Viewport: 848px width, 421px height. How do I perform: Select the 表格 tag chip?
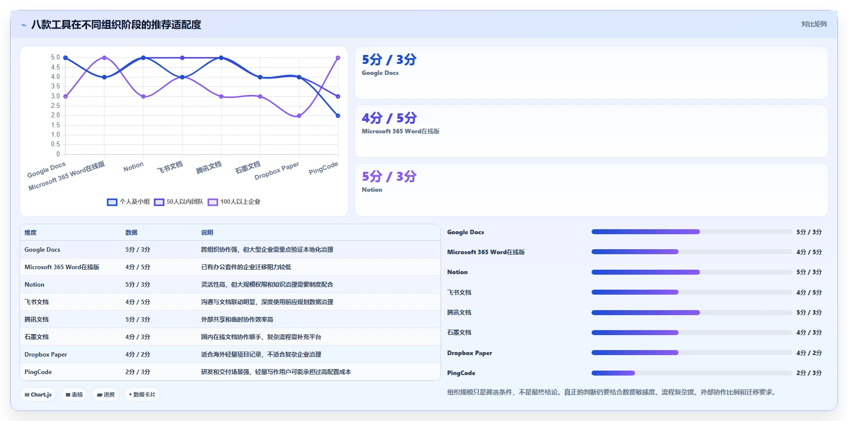point(74,395)
